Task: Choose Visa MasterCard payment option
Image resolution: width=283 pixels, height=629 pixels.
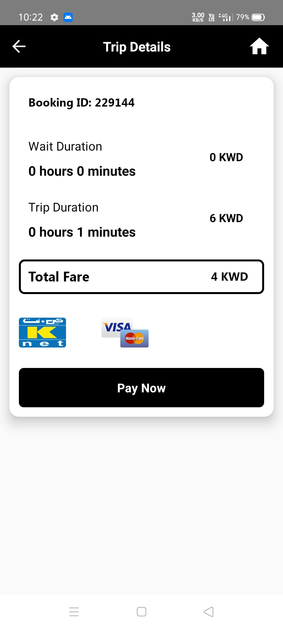Action: 125,333
